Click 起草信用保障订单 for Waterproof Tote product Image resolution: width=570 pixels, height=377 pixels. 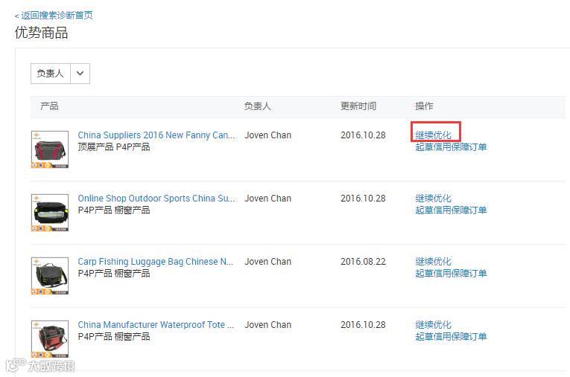click(x=451, y=336)
